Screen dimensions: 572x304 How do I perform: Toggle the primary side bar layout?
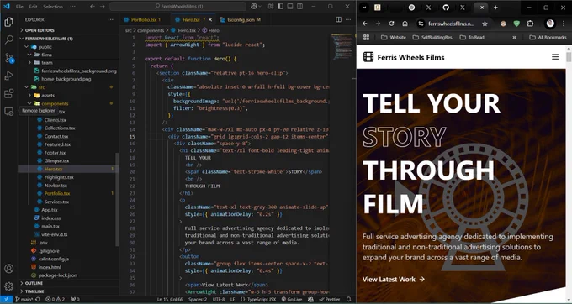tap(280, 7)
